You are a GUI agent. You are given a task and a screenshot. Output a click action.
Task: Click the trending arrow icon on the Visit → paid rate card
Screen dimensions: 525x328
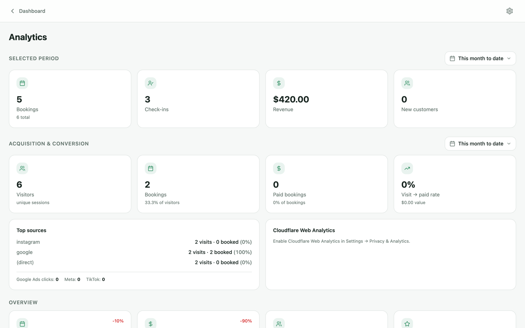click(407, 168)
